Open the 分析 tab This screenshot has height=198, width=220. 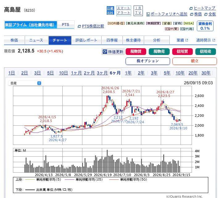tap(157, 40)
